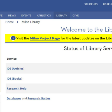Go to ATHLETICS in the nav bar
This screenshot has height=112, width=112.
point(44,15)
